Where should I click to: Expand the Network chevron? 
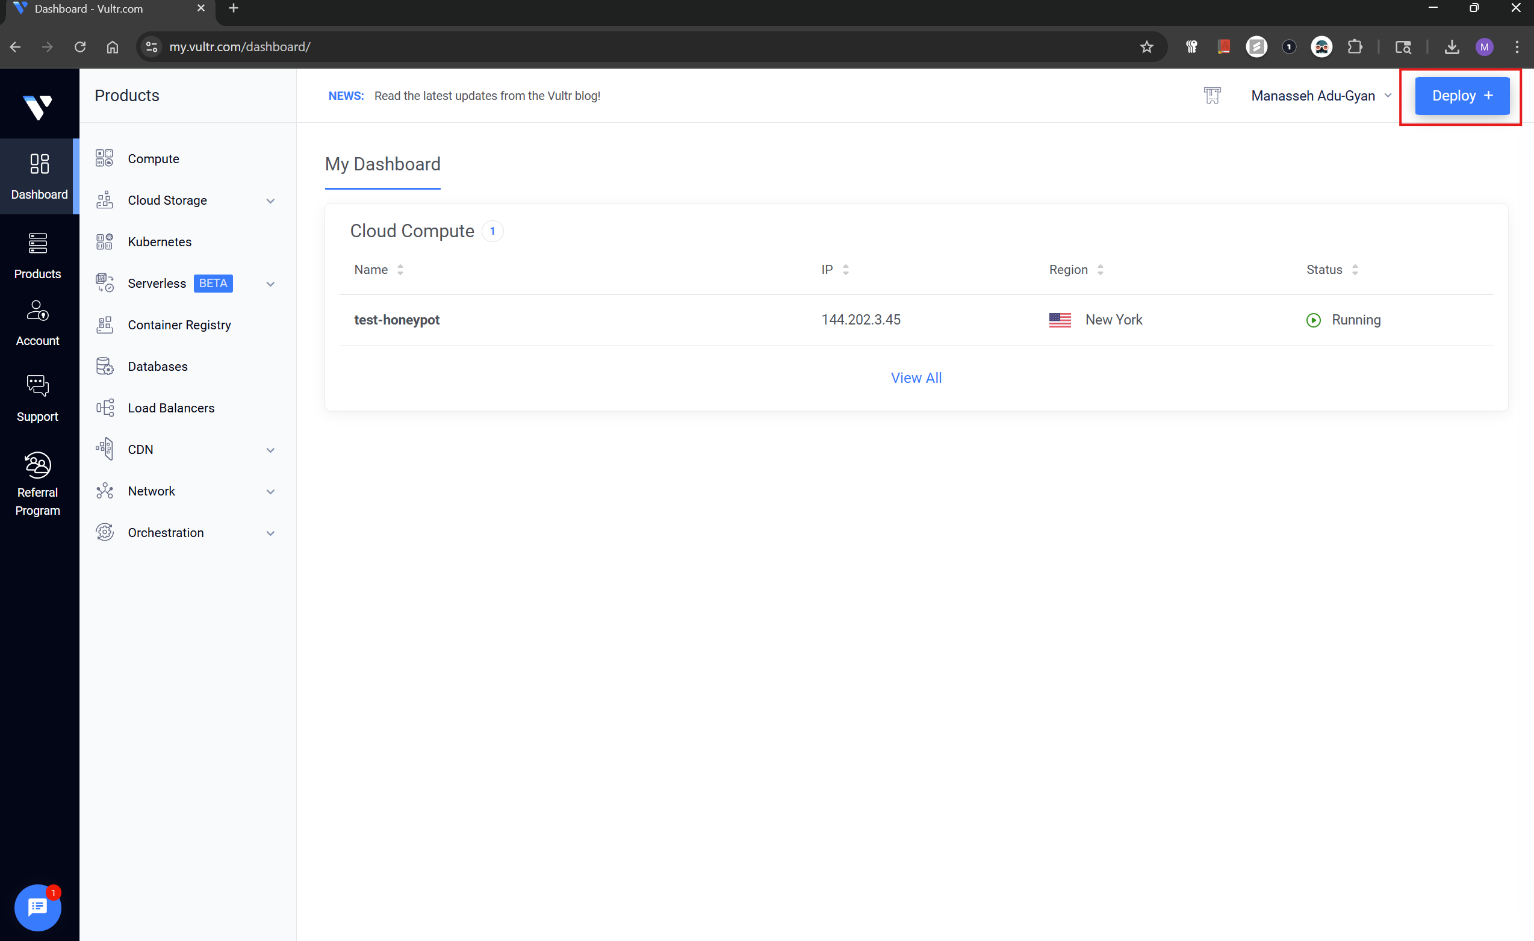pyautogui.click(x=270, y=492)
